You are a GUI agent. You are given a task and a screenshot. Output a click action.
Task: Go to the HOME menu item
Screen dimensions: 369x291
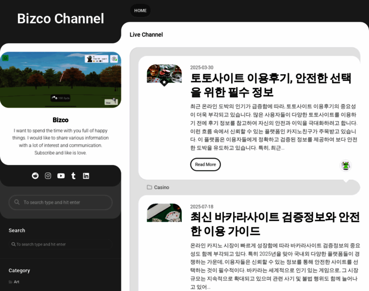coord(140,11)
